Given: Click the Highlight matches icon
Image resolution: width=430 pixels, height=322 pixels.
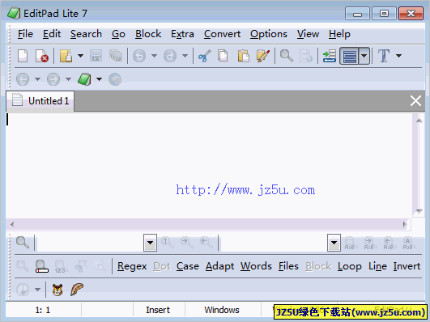Looking at the screenshot, I should (41, 266).
